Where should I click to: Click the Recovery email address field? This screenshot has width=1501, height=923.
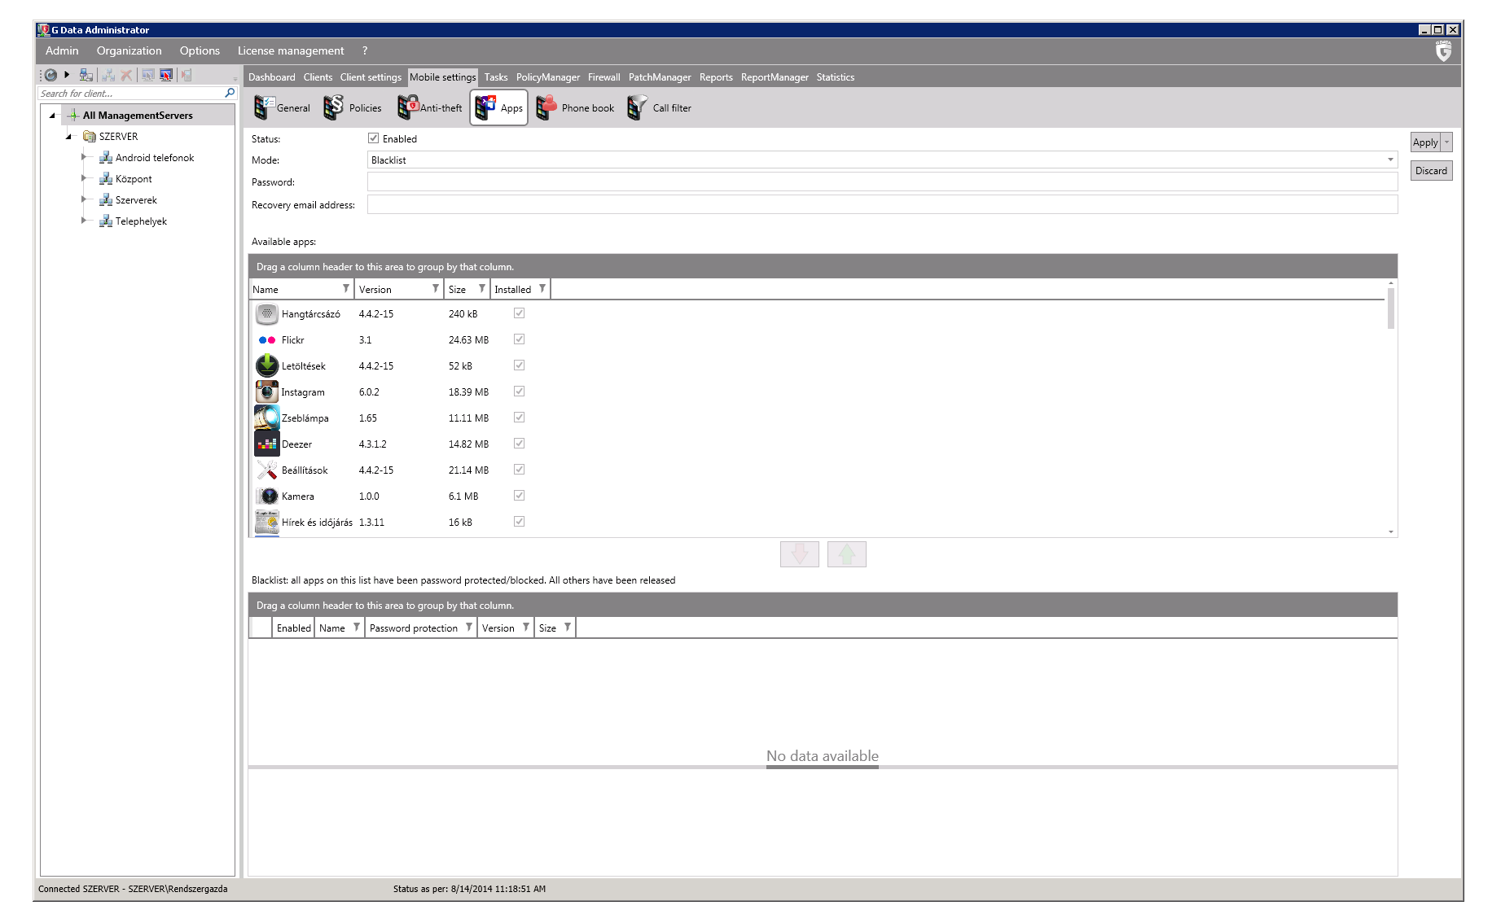pyautogui.click(x=882, y=204)
